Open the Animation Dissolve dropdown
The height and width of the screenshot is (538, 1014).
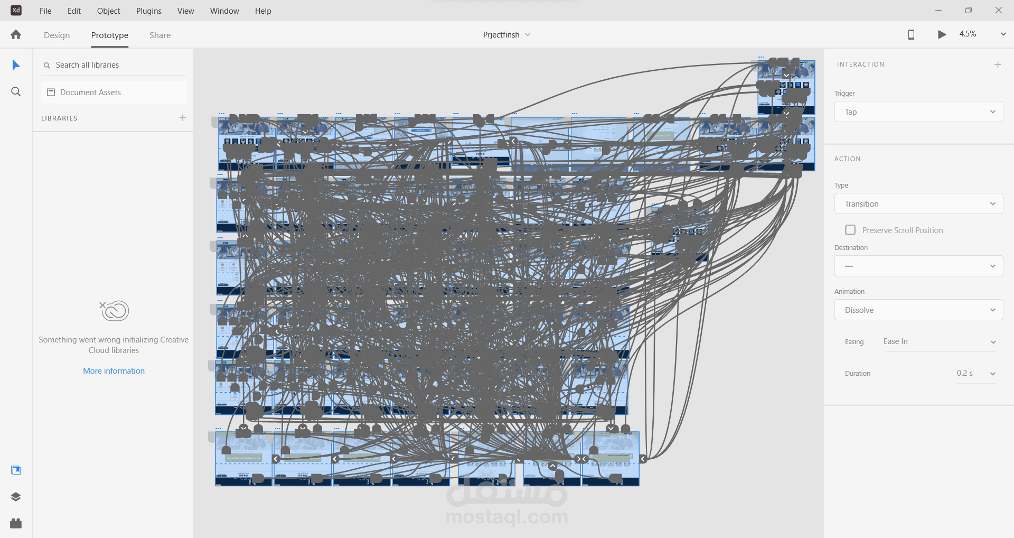(x=918, y=310)
